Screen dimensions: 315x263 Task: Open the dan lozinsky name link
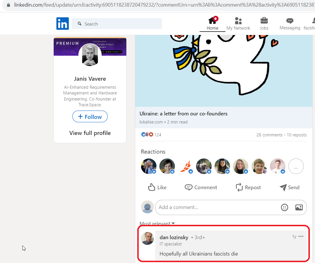[x=174, y=237]
